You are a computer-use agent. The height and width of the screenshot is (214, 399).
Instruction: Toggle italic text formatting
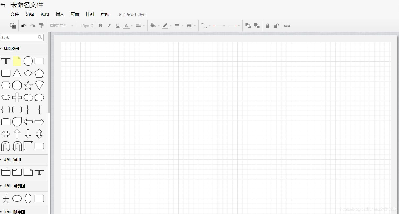click(x=109, y=26)
